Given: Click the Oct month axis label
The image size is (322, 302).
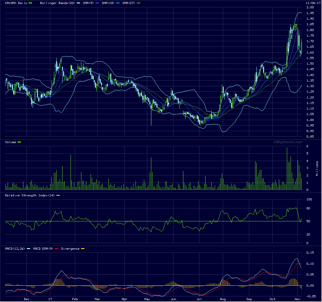Looking at the screenshot, I should 272,299.
